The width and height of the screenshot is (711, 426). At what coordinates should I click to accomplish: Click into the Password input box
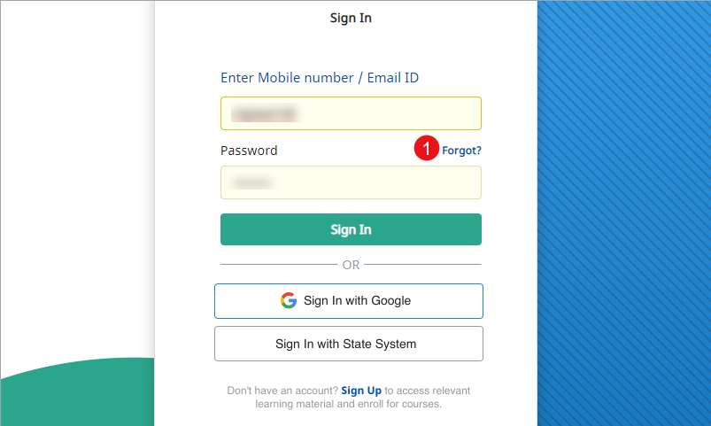(x=351, y=182)
